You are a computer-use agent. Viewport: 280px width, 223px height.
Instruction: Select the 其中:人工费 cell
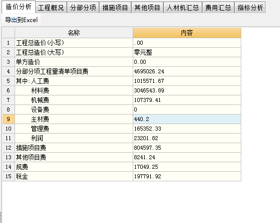pyautogui.click(x=74, y=81)
